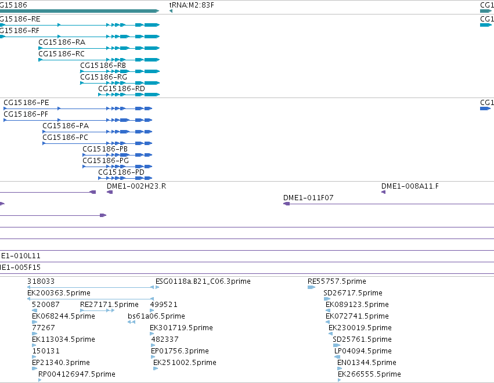The width and height of the screenshot is (494, 383).
Task: Select the EN01344.5prime EST label
Action: click(x=367, y=363)
